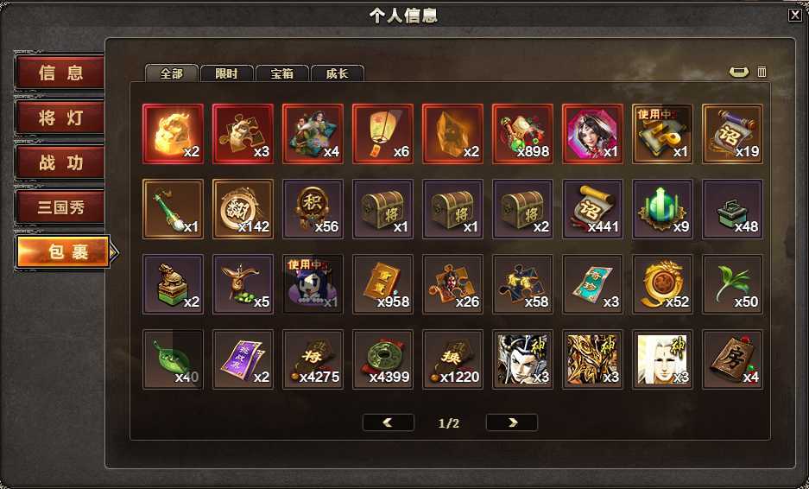Open the trash bin delete icon
Image resolution: width=809 pixels, height=489 pixels.
pos(762,72)
